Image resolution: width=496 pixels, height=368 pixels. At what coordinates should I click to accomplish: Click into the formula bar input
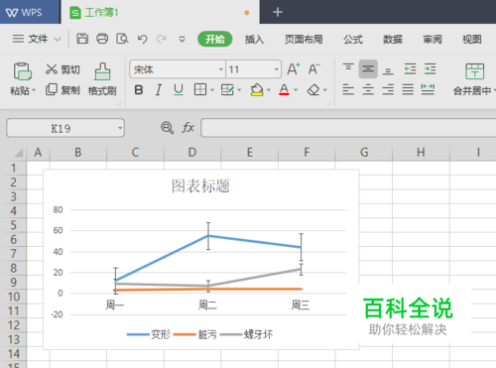pyautogui.click(x=348, y=128)
